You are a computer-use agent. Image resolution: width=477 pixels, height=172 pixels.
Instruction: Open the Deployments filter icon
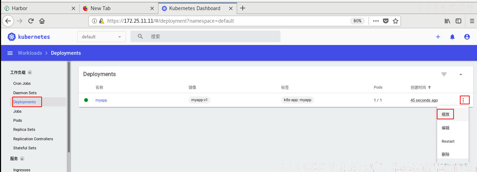click(444, 74)
